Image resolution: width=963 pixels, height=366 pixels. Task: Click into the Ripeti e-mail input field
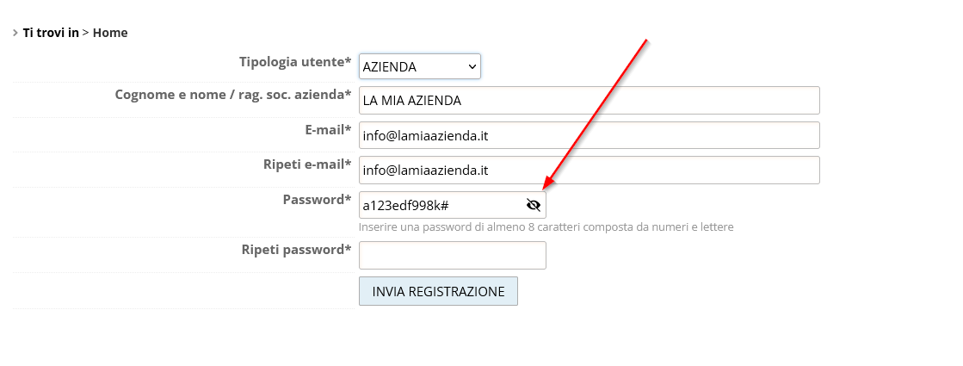point(589,171)
